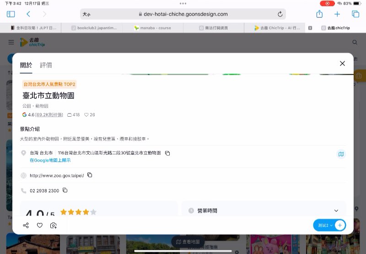Close the current 去趣 chicTrip tab
366x254 pixels.
coord(310,28)
